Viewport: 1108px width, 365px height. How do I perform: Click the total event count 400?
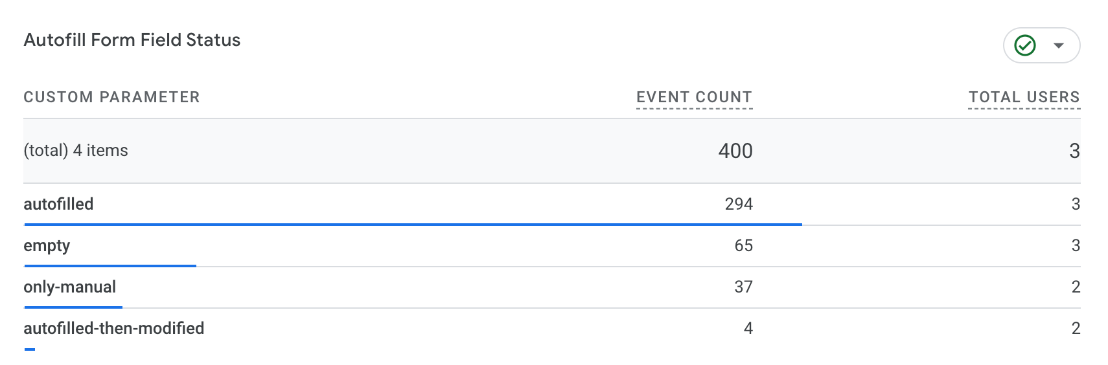pyautogui.click(x=735, y=151)
